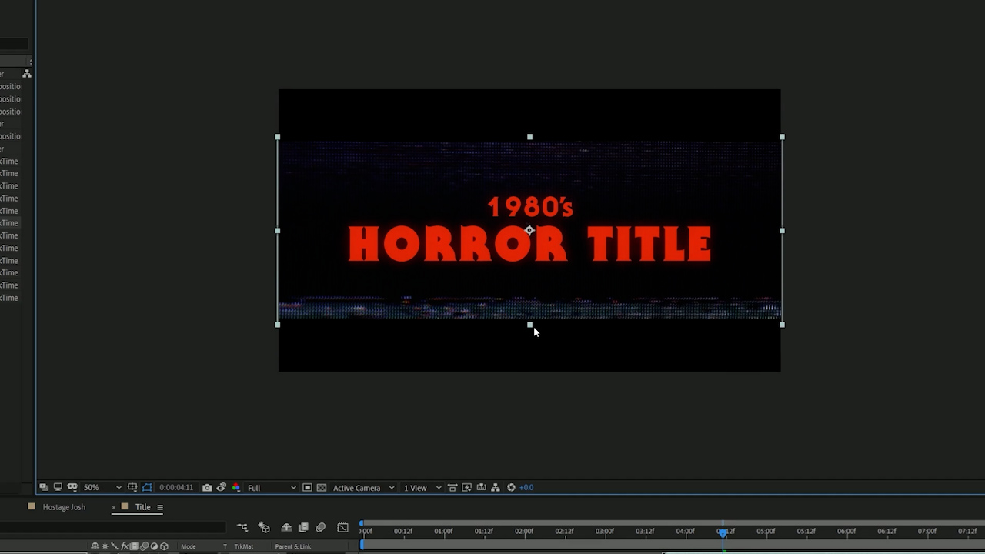Click the Mode column header

coord(189,546)
